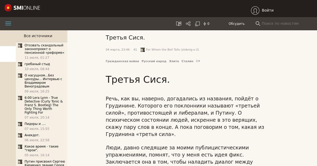Click the SMI Online logo
The height and width of the screenshot is (166, 317).
[22, 8]
